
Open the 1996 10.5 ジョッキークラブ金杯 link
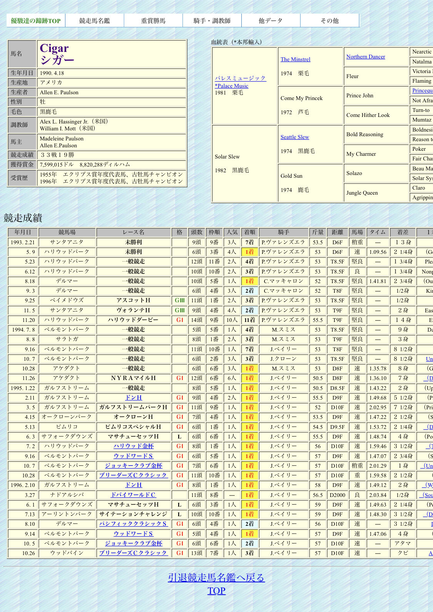[134, 543]
